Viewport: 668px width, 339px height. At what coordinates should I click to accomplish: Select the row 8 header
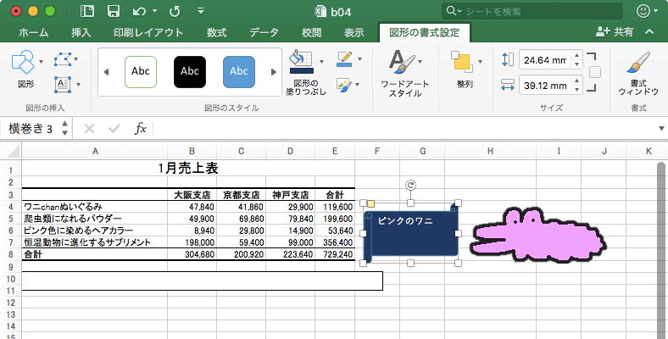[11, 255]
